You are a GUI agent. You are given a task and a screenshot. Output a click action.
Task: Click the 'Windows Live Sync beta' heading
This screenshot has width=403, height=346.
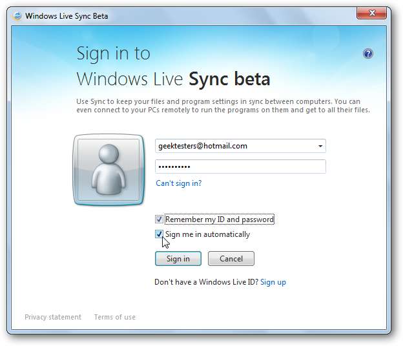[174, 79]
